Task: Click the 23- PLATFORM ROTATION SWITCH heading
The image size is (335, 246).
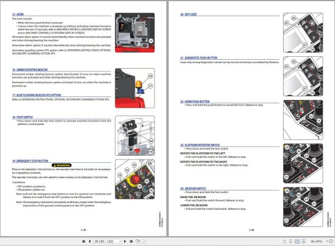Action: pyautogui.click(x=200, y=145)
